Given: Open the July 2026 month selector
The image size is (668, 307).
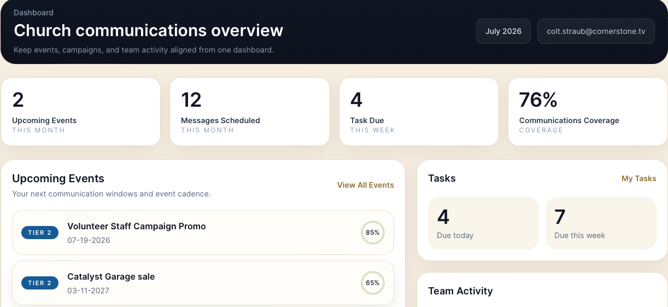Looking at the screenshot, I should (x=503, y=31).
